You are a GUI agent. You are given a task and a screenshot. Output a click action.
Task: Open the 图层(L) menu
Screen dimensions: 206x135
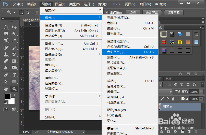click(60, 4)
